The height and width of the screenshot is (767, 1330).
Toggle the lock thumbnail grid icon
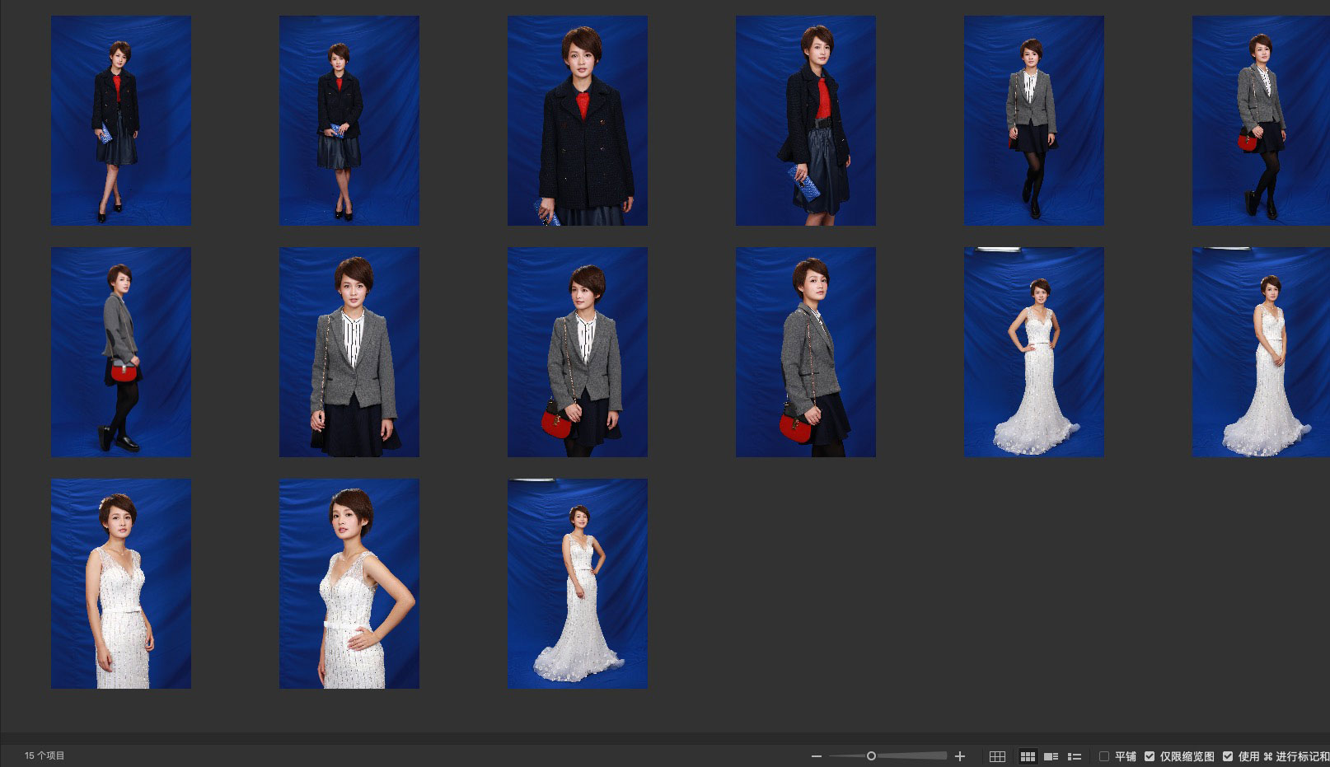(997, 756)
